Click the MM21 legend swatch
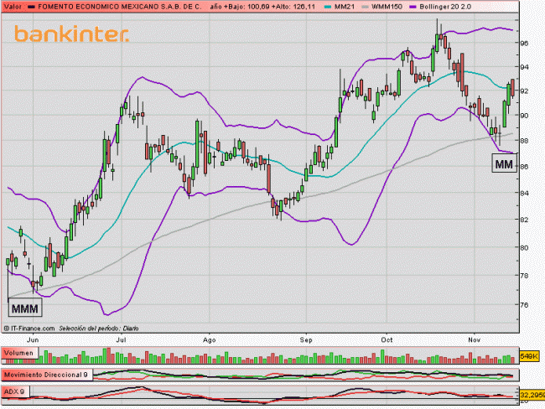The image size is (545, 409). (327, 7)
